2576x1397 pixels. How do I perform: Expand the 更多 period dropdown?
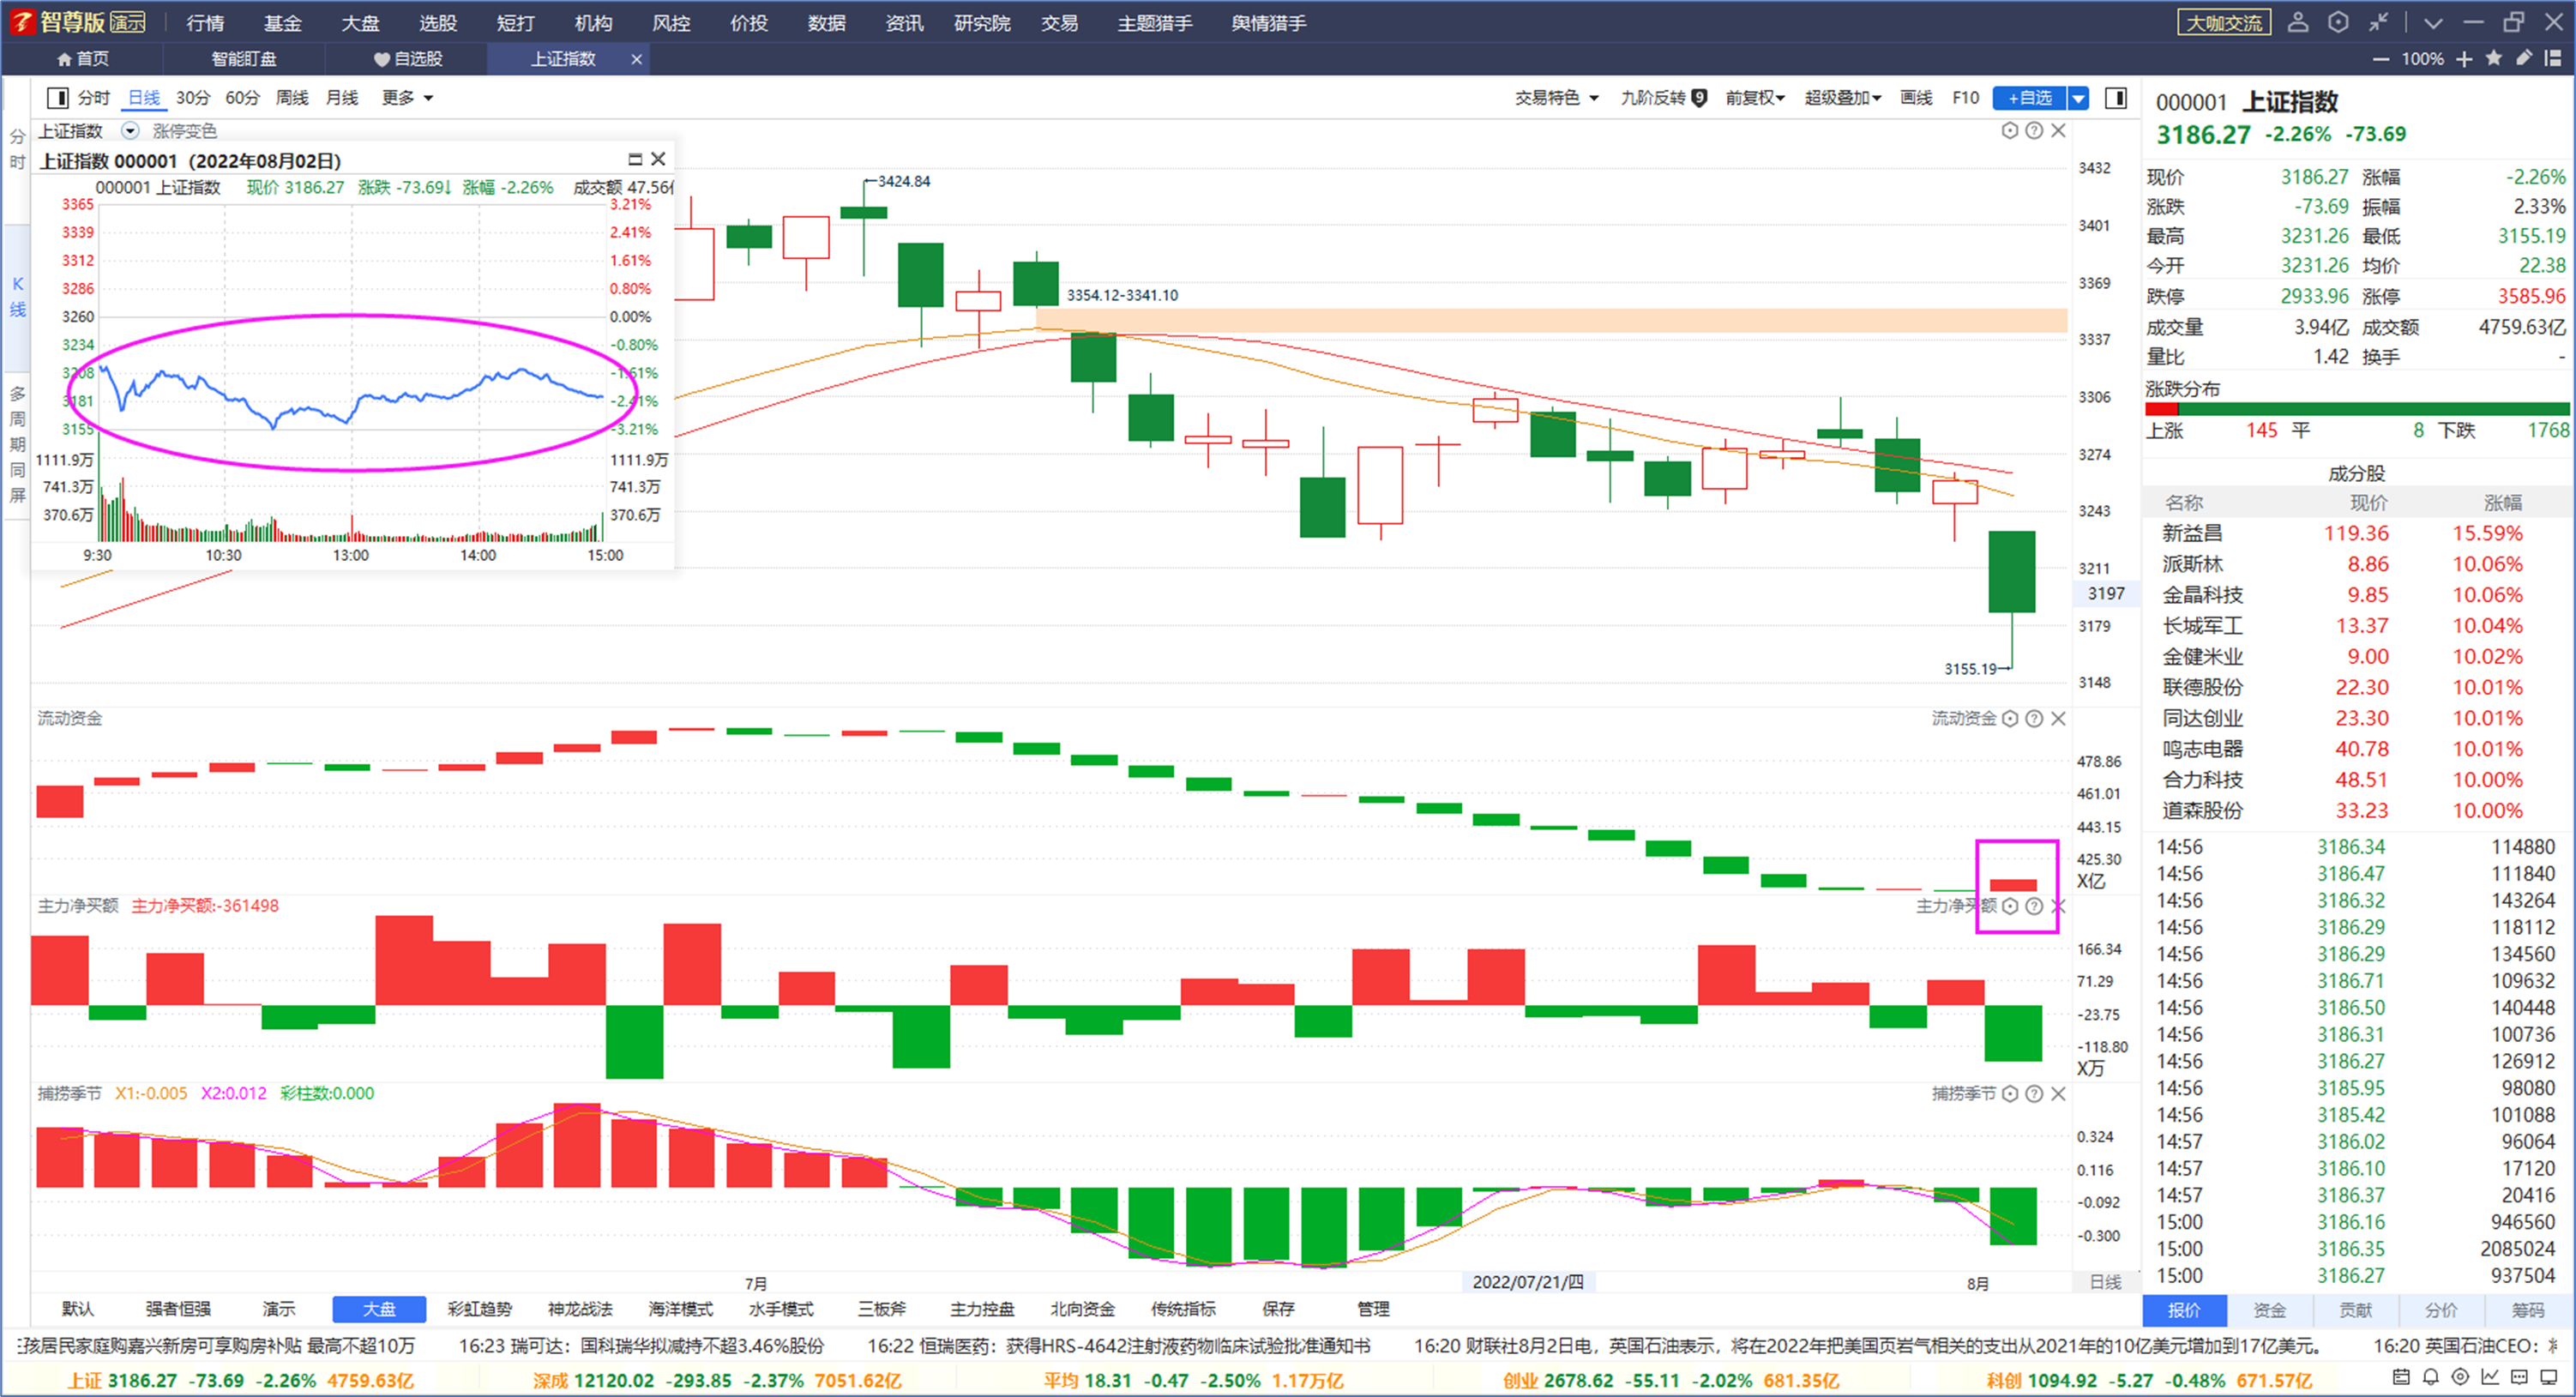(407, 97)
